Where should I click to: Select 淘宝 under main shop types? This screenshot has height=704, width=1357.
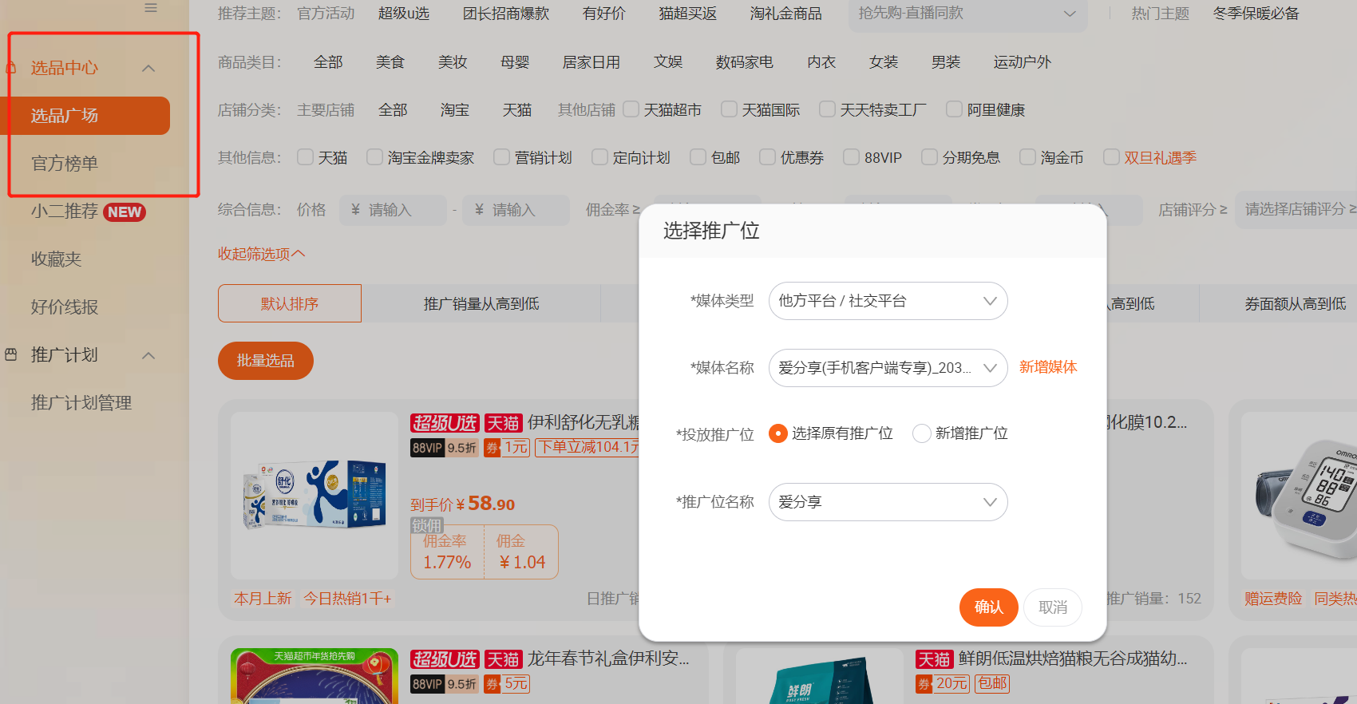(455, 110)
